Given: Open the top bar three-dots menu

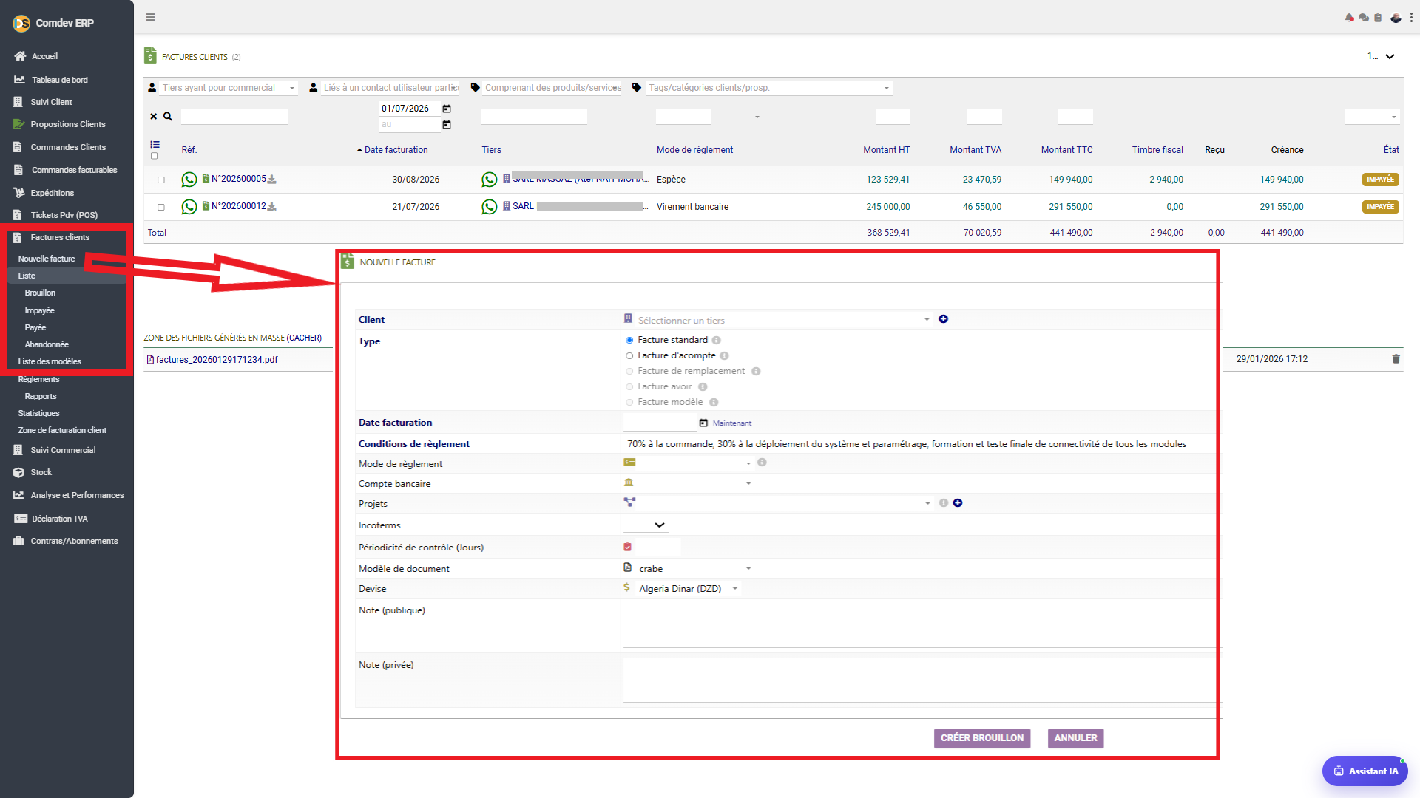Looking at the screenshot, I should [1411, 18].
